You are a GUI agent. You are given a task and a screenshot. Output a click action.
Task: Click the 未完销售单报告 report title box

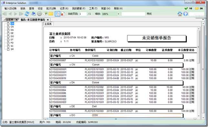(x=157, y=38)
